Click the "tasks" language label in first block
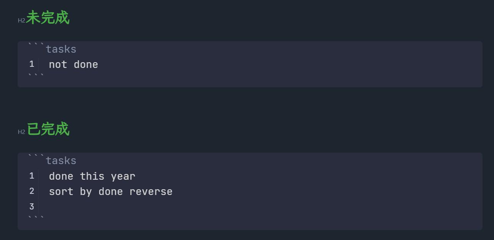Viewport: 494px width, 240px height. tap(61, 49)
